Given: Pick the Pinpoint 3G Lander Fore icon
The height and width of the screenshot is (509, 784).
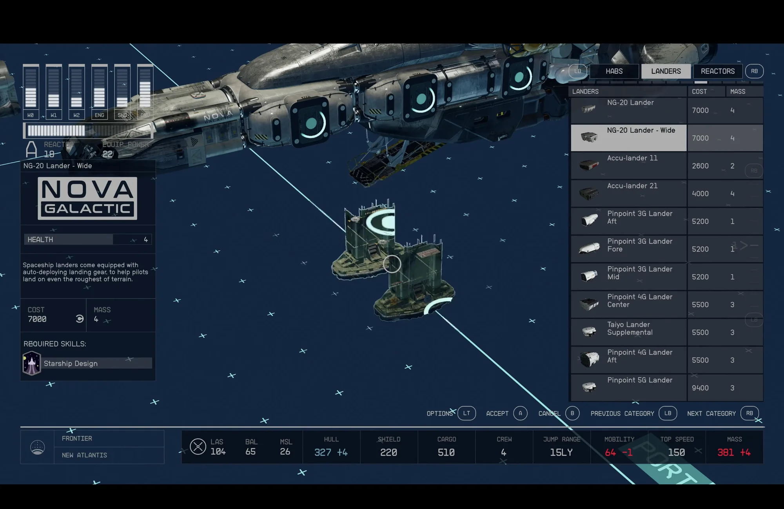Looking at the screenshot, I should (589, 248).
